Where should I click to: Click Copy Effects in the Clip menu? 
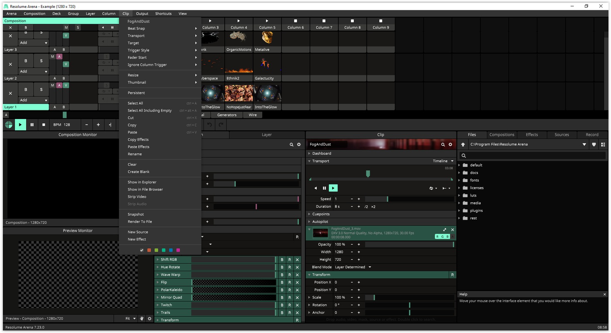pos(160,139)
